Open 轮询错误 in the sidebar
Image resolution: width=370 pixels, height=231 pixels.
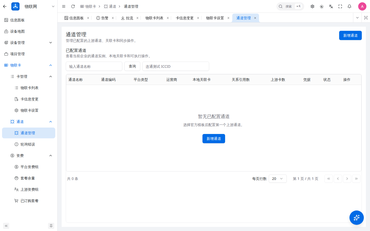tap(29, 144)
